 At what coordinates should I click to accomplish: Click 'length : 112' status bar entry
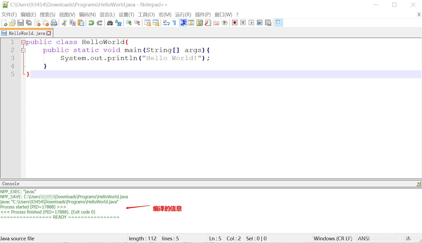pos(143,238)
